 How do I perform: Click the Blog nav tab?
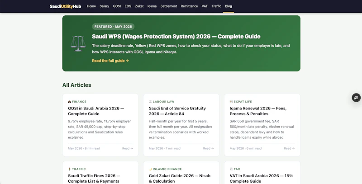(229, 6)
